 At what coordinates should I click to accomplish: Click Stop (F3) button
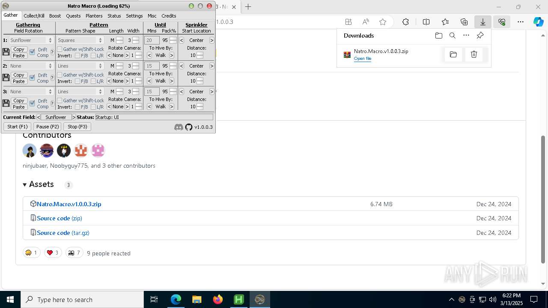(77, 127)
